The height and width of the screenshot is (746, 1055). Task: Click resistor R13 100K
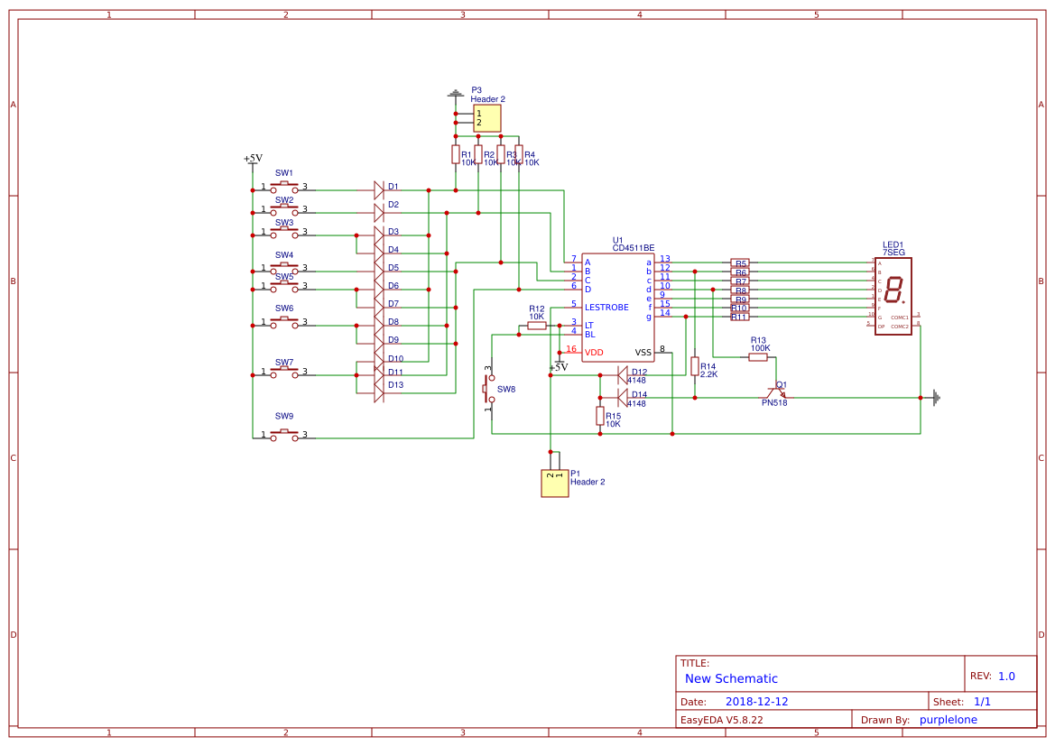pyautogui.click(x=757, y=357)
